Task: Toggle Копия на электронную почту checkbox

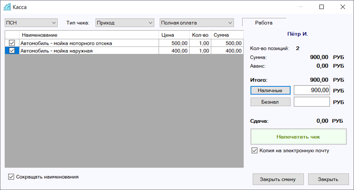Action: (254, 151)
